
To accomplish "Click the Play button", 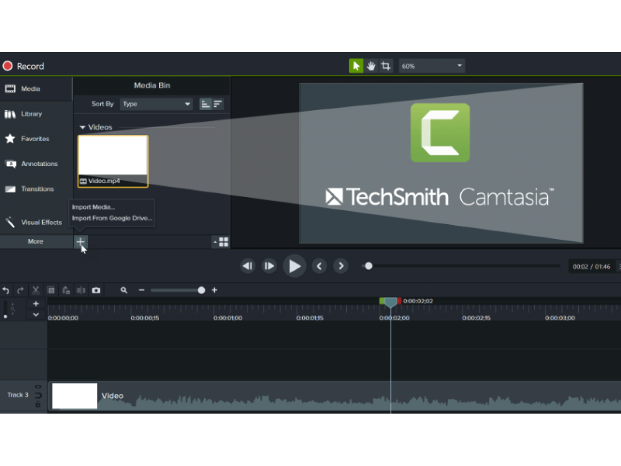I will pos(294,266).
